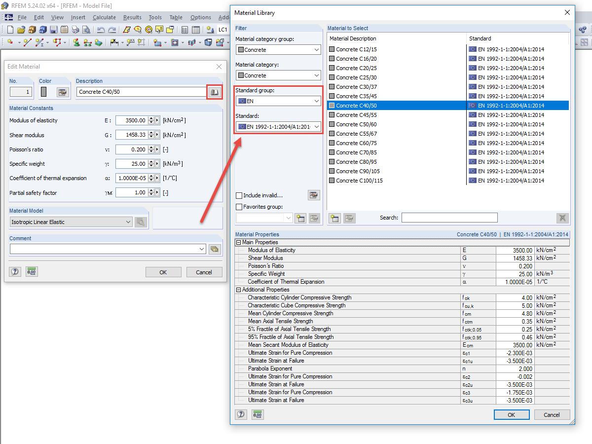Clear the search using the X icon
592x444 pixels.
pos(562,218)
